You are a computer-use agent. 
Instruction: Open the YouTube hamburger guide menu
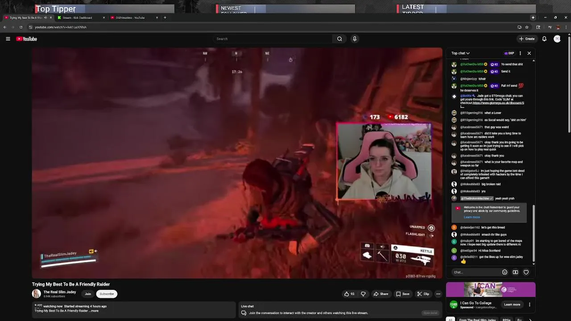(x=8, y=39)
